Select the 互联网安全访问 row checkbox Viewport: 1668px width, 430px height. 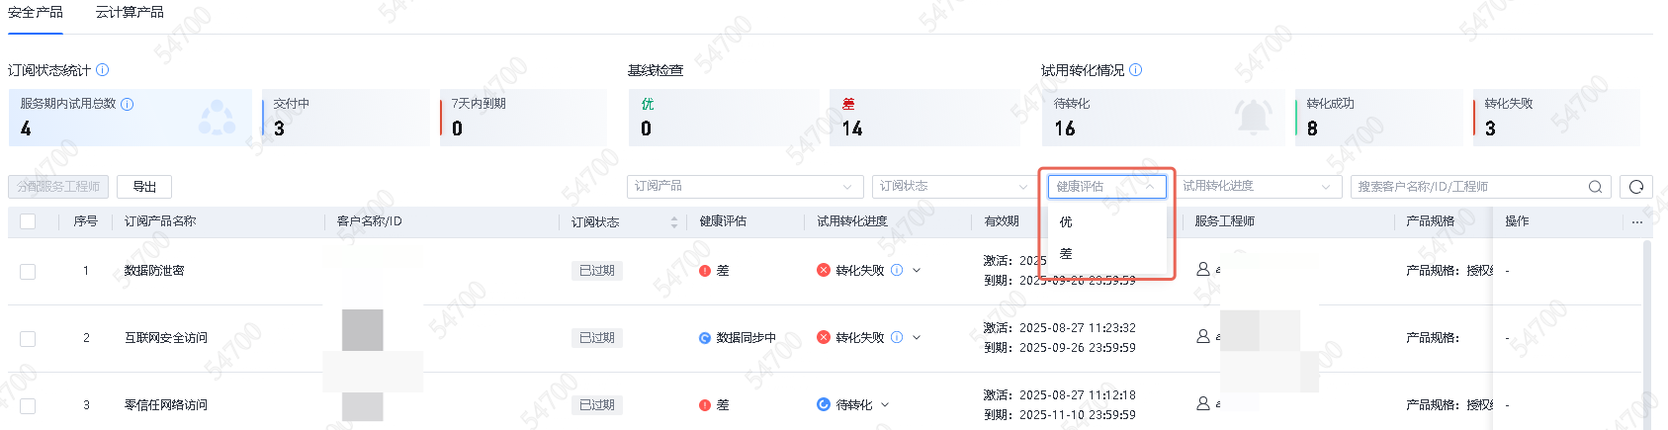point(28,338)
